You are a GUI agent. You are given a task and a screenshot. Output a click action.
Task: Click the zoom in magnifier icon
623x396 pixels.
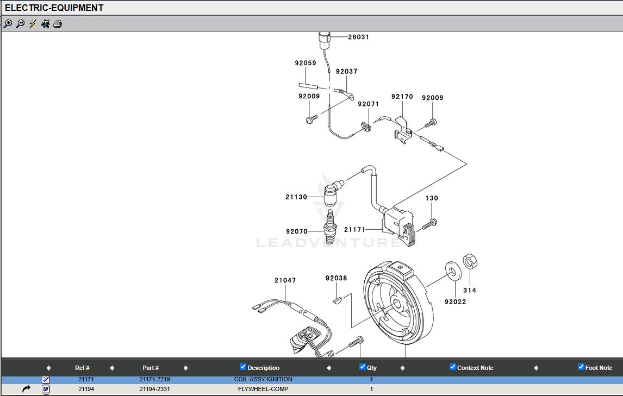click(8, 24)
